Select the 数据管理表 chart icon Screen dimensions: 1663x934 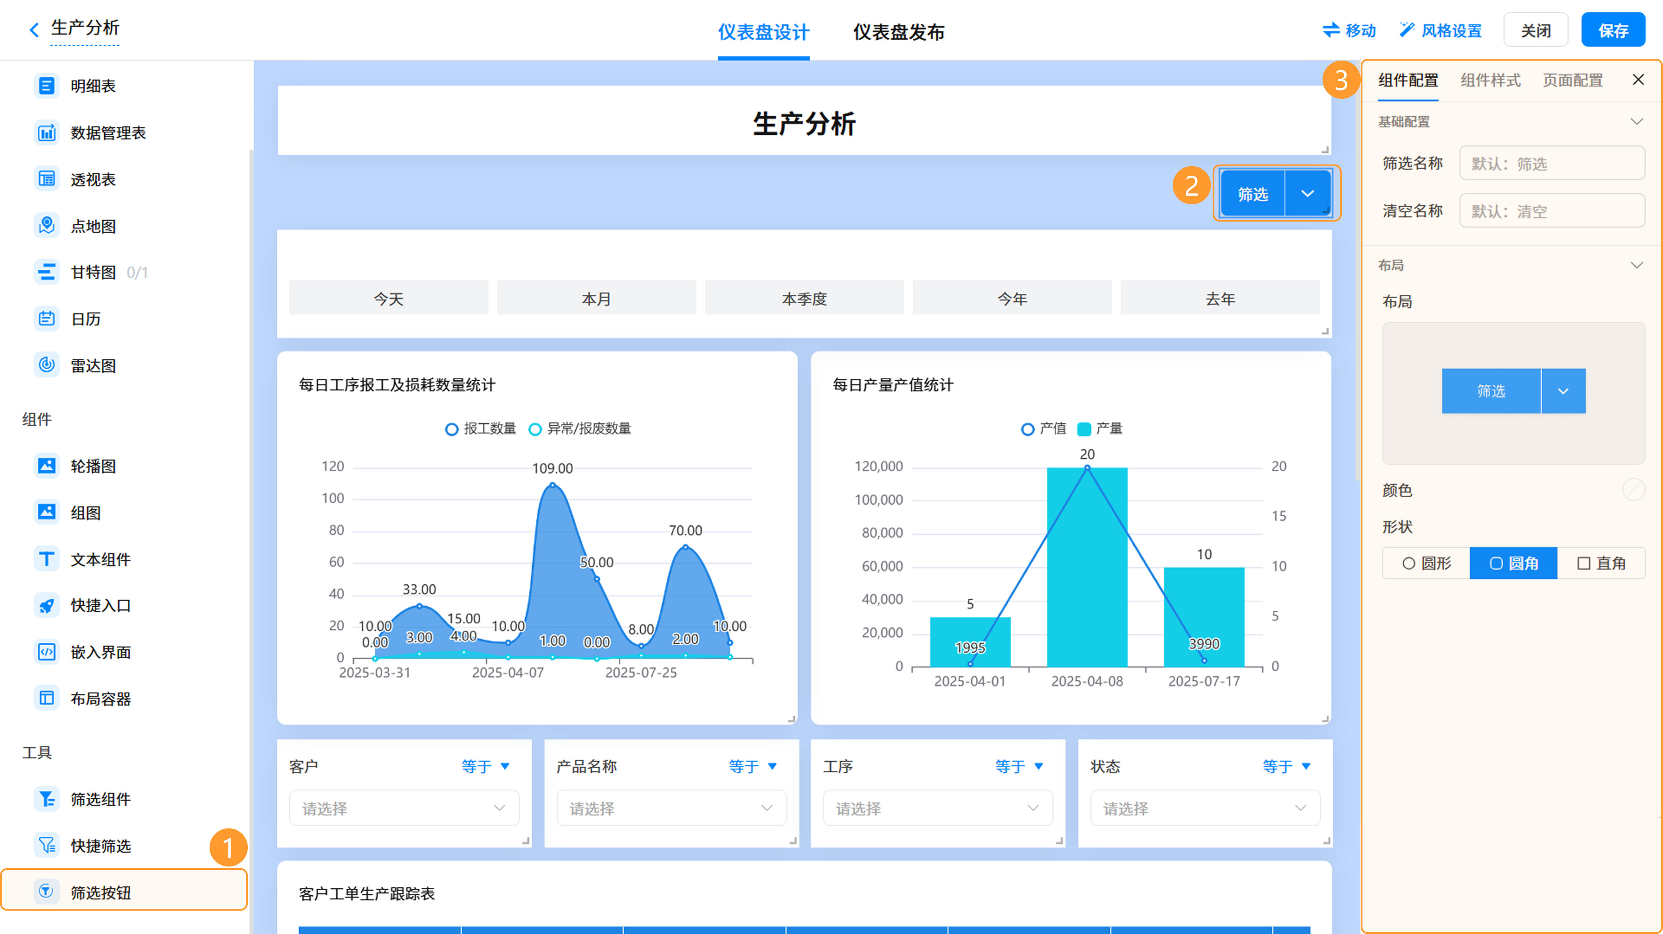tap(46, 132)
